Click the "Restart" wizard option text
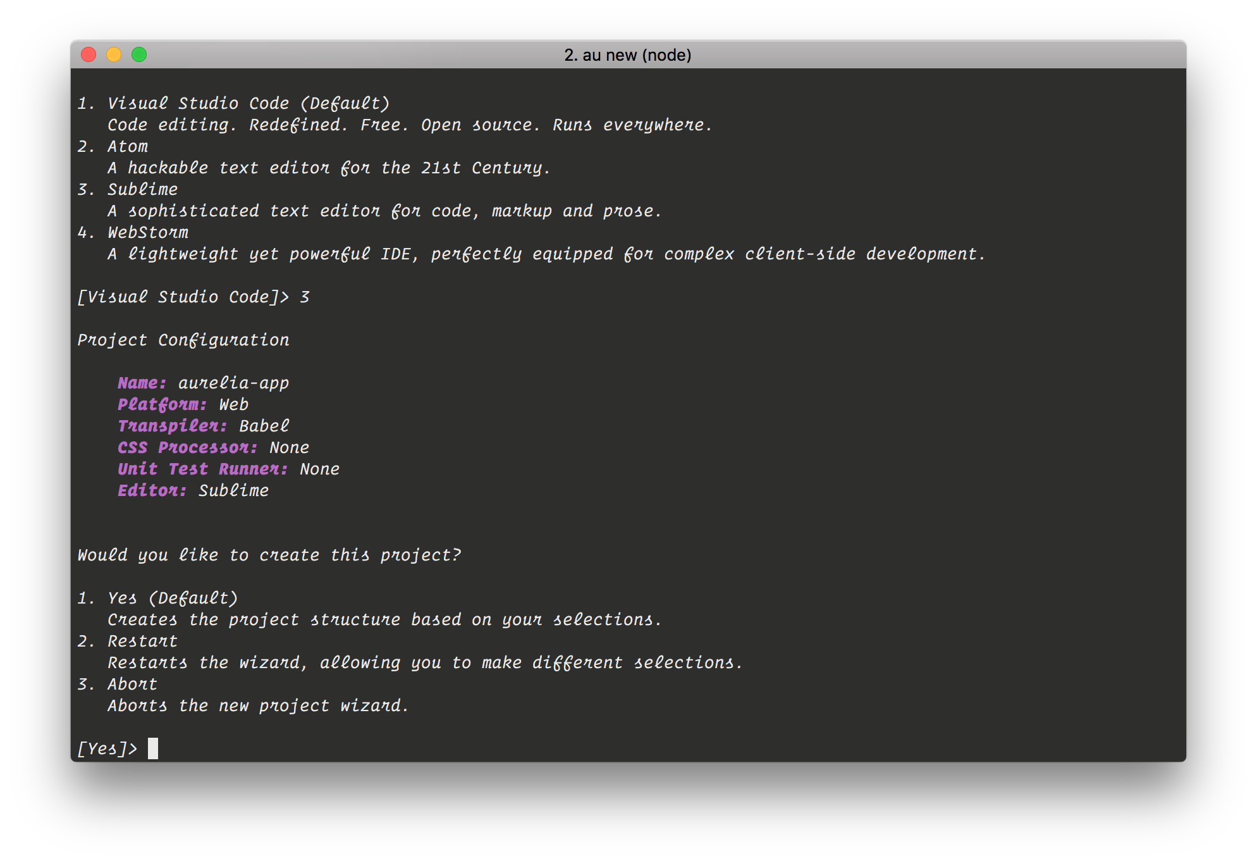Viewport: 1257px width, 863px height. tap(142, 641)
